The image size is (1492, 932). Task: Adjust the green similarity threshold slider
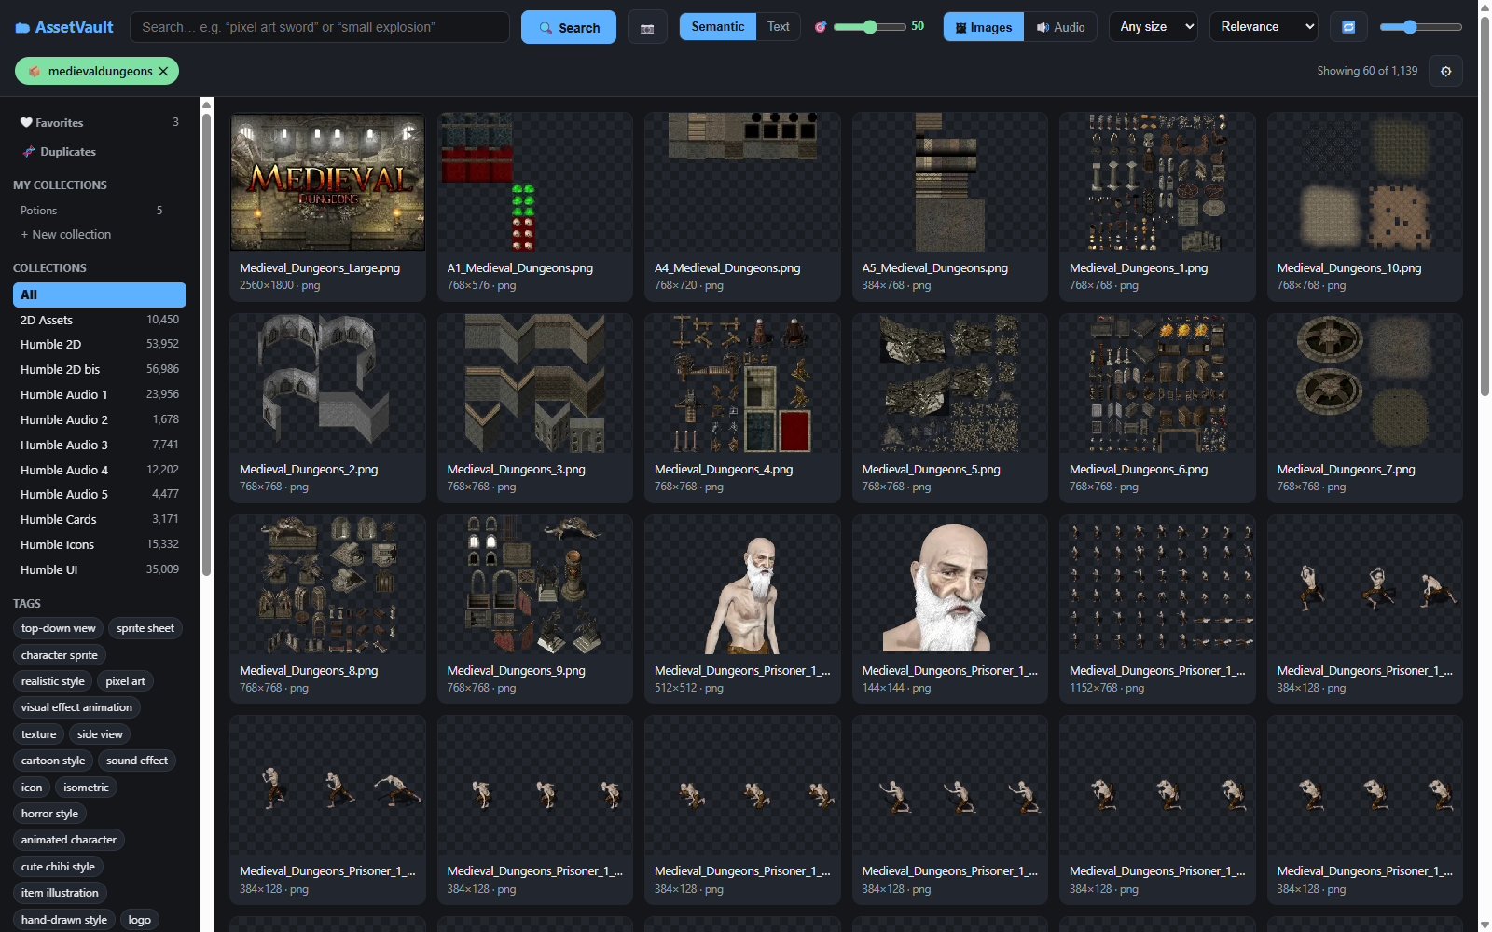click(x=869, y=27)
